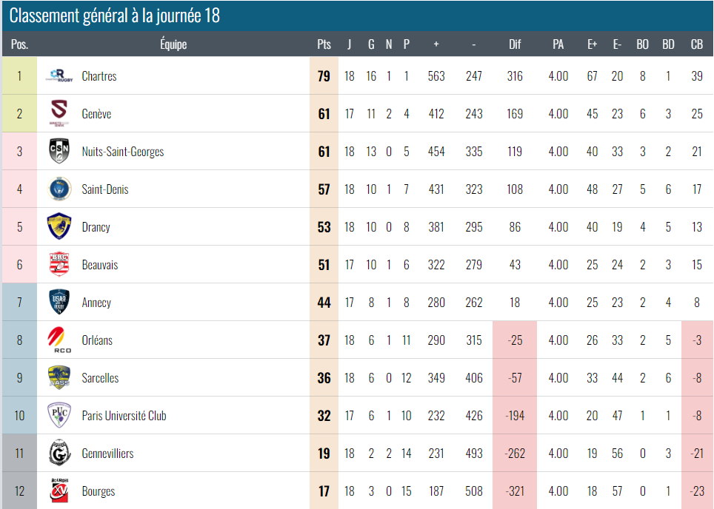This screenshot has height=509, width=714.
Task: Click the Sarcelles team crest
Action: click(x=59, y=377)
